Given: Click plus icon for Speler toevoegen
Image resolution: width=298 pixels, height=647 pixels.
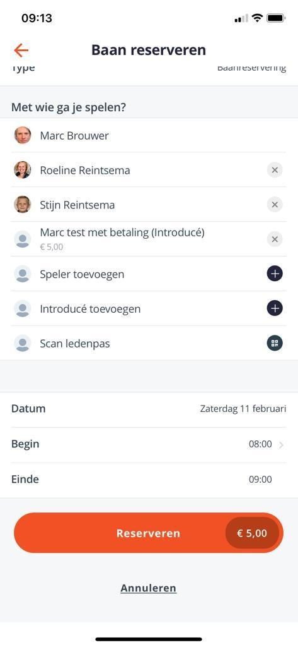Looking at the screenshot, I should [275, 274].
